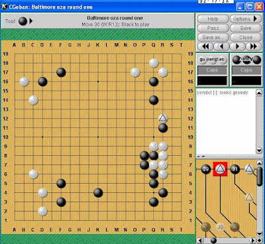
Task: Select the red-highlighted current move node
Action: (x=220, y=169)
